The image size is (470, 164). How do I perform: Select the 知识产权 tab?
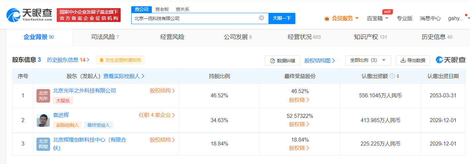pyautogui.click(x=371, y=37)
